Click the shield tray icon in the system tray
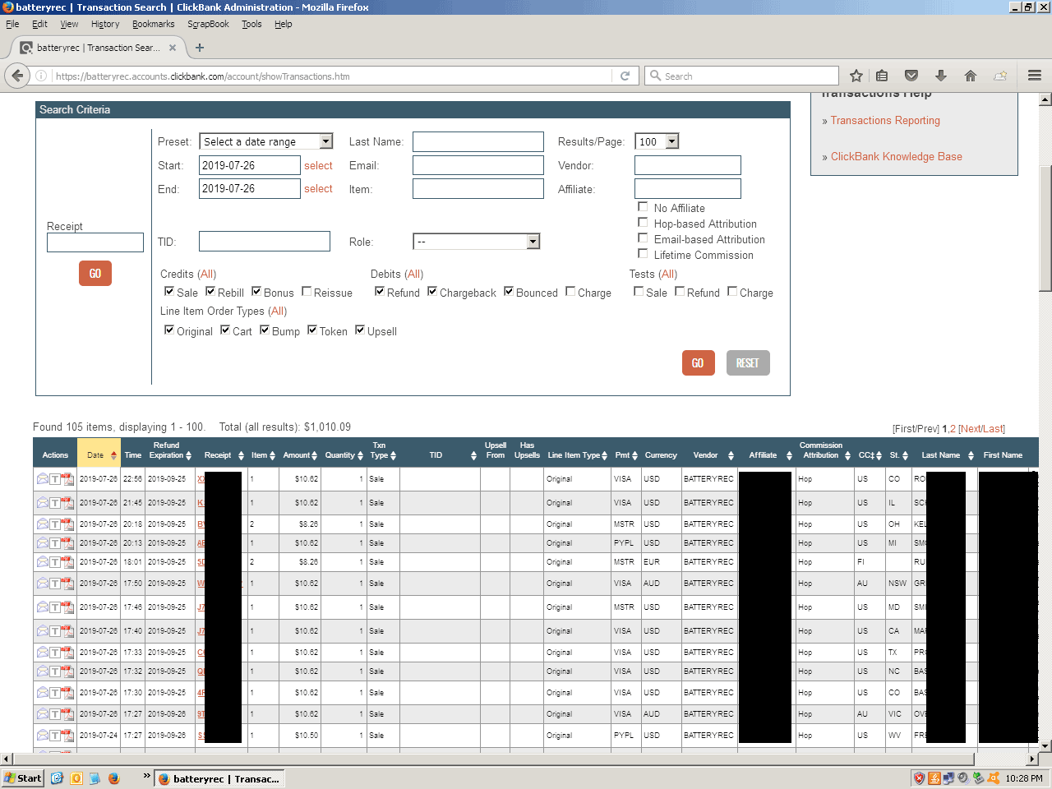This screenshot has height=789, width=1052. [919, 778]
